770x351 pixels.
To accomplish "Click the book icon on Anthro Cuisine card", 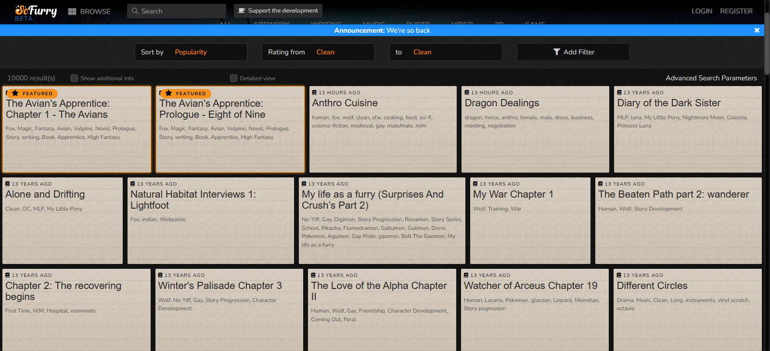I will pos(314,92).
